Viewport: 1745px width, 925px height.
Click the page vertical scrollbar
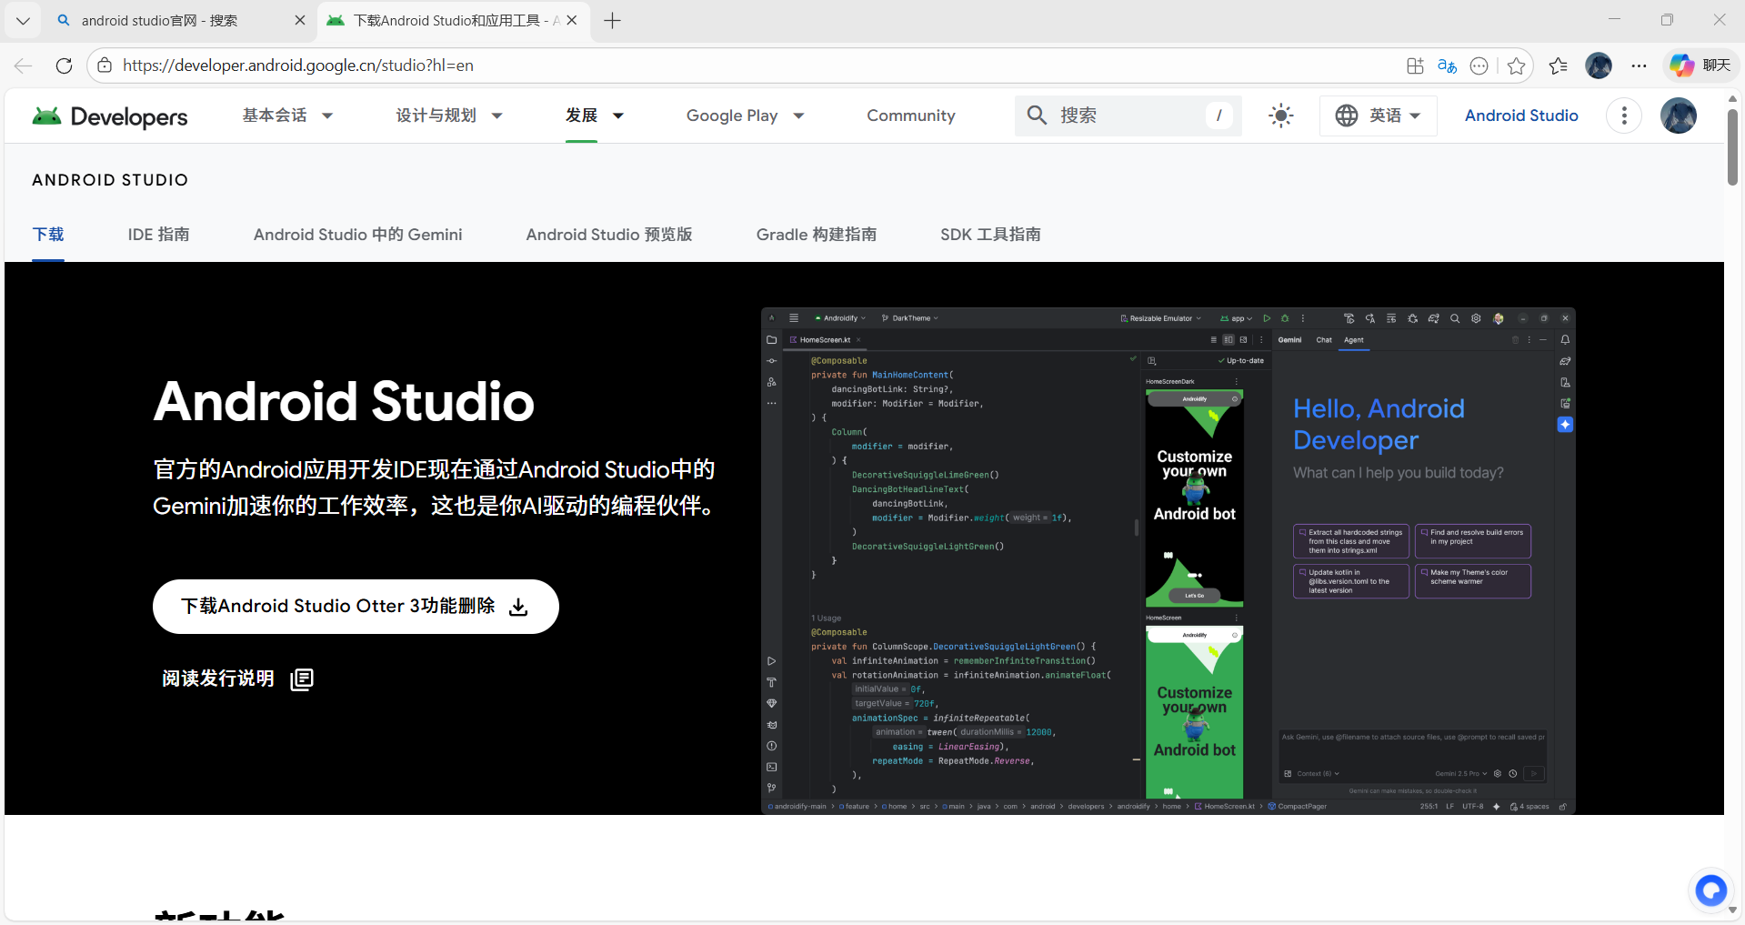pyautogui.click(x=1733, y=146)
